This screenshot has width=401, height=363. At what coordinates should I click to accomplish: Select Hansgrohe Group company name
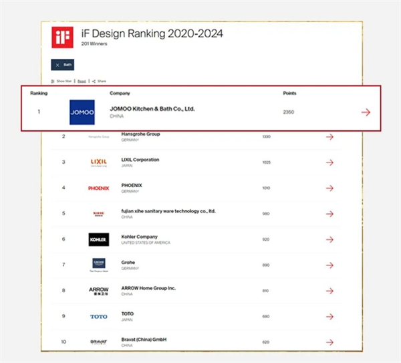click(x=140, y=134)
